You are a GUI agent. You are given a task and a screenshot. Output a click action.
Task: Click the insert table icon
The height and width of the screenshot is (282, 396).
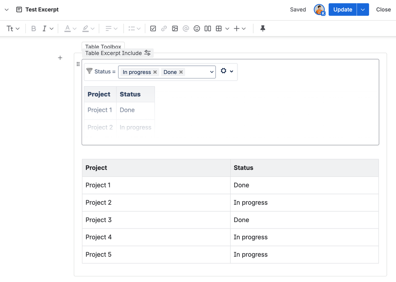click(x=219, y=29)
